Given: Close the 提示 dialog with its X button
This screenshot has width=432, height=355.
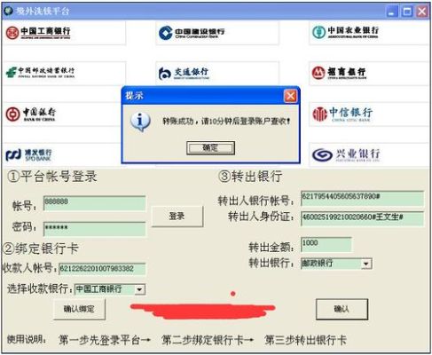Looking at the screenshot, I should coord(290,96).
